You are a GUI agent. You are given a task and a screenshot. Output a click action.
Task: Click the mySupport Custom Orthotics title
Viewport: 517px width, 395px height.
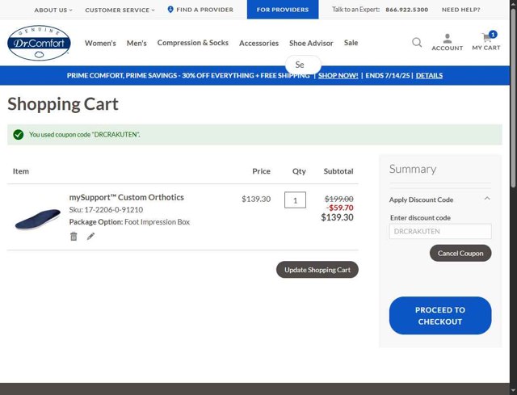[126, 197]
